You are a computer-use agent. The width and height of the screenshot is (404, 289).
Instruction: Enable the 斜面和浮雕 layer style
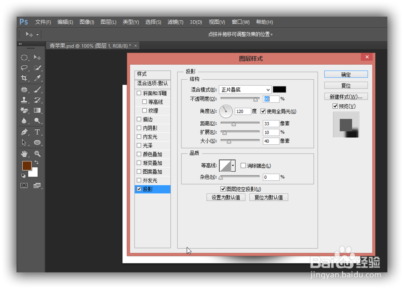[x=140, y=93]
